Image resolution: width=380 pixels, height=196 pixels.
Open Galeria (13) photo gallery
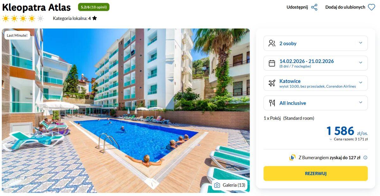[x=230, y=185]
